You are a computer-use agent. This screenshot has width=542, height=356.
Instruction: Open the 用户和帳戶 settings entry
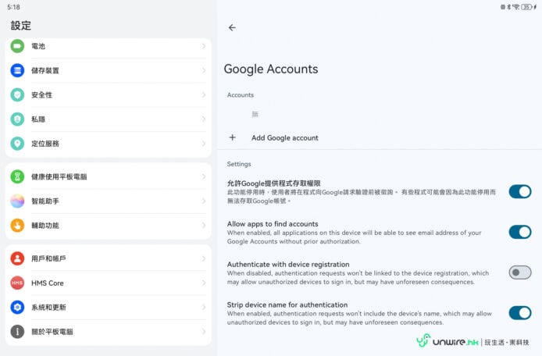click(48, 258)
